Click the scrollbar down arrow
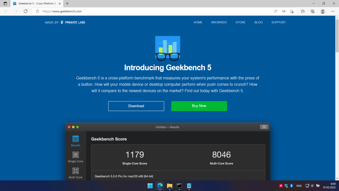 coord(337,179)
